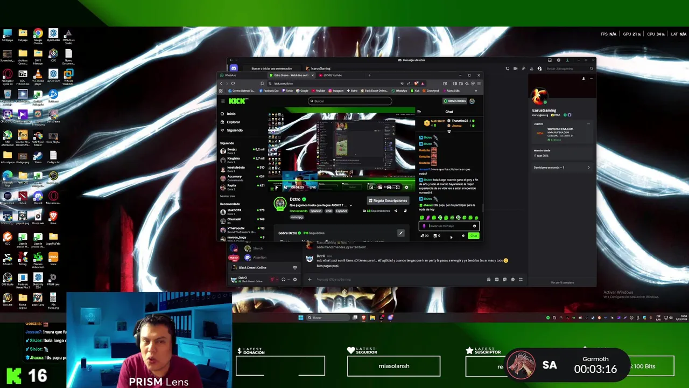This screenshot has width=689, height=388.
Task: Toggle Discord headphones deafen
Action: (x=283, y=280)
